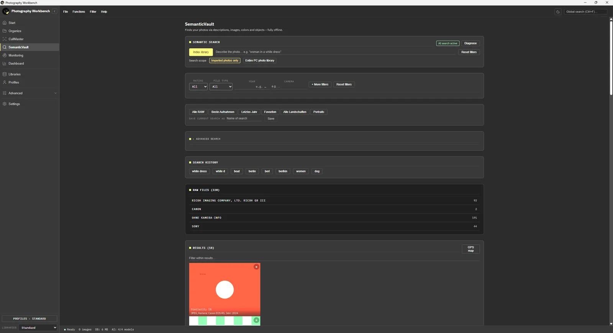Screen dimensions: 613x333
Task: Click the Organize folder icon in sidebar
Action: coord(5,31)
